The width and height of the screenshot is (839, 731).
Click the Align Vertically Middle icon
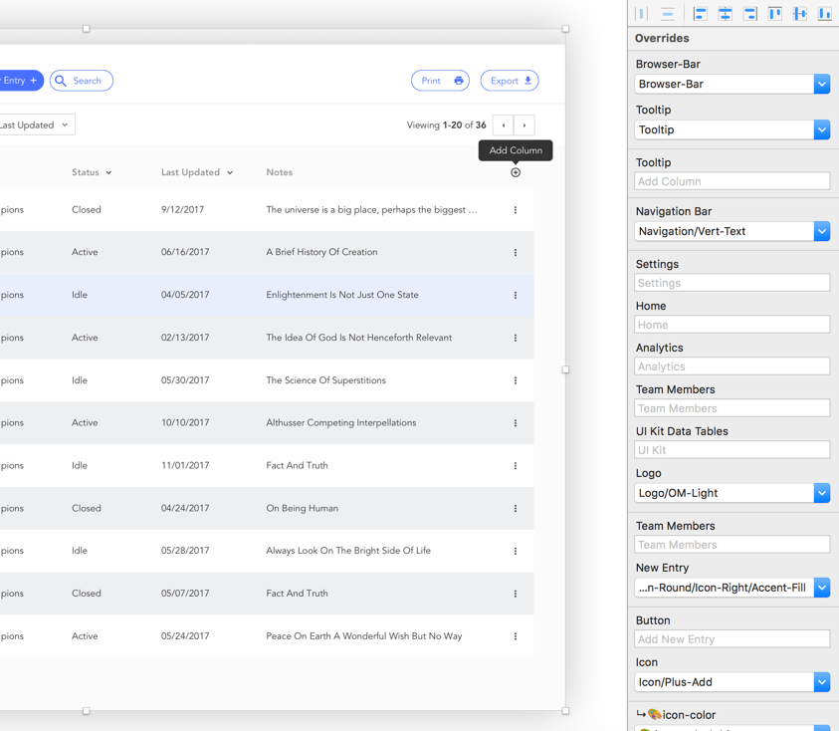pyautogui.click(x=799, y=13)
